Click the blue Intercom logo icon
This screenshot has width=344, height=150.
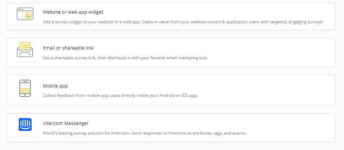25,125
